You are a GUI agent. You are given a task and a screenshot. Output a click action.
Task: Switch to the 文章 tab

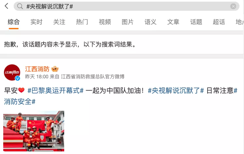tap(173, 22)
